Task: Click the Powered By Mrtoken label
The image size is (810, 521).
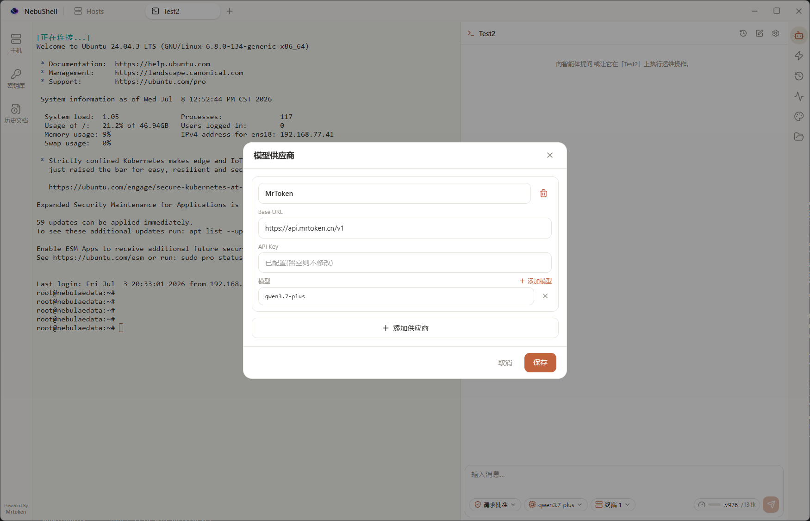Action: click(x=16, y=508)
